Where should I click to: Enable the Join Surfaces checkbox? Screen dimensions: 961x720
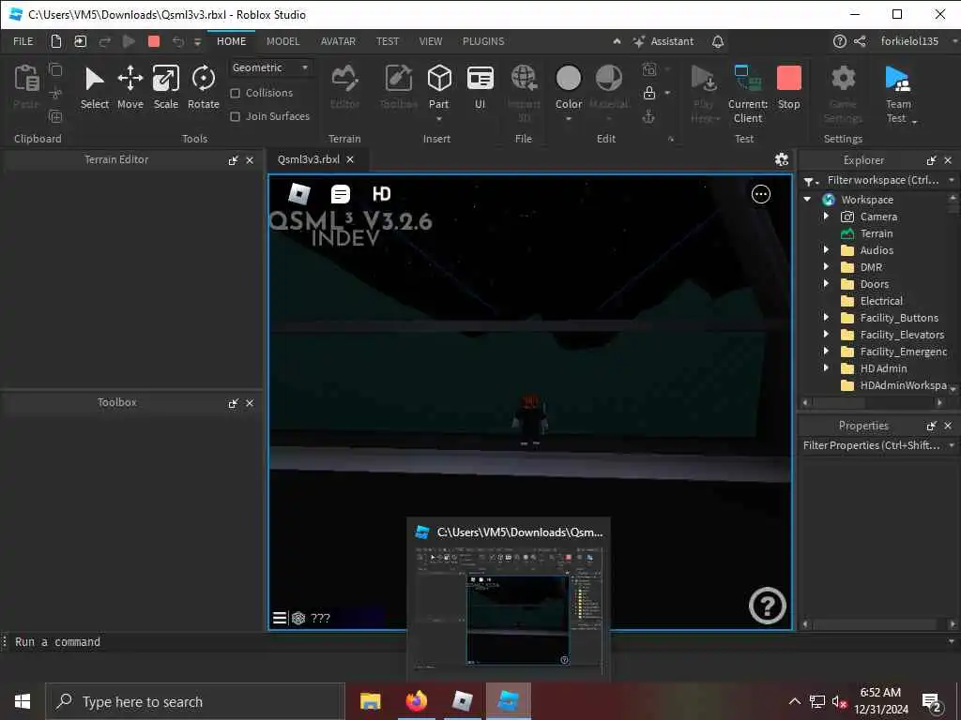[235, 116]
